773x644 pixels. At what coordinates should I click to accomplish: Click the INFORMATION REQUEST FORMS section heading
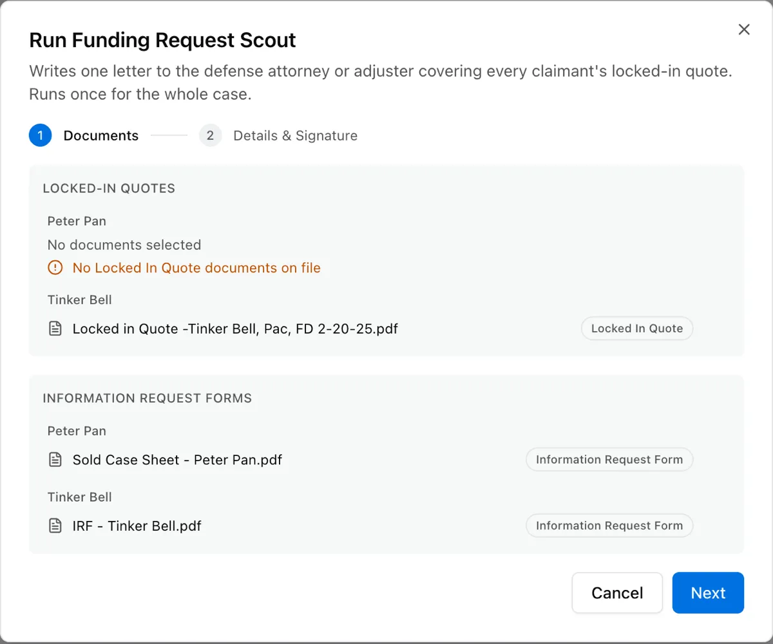click(x=147, y=398)
